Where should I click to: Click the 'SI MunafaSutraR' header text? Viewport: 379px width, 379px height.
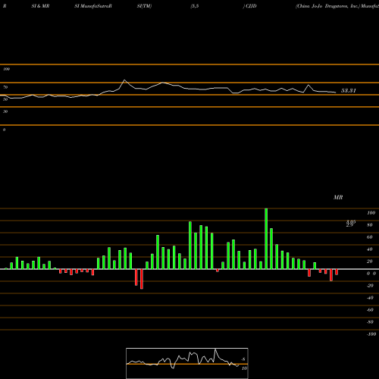tap(93, 6)
